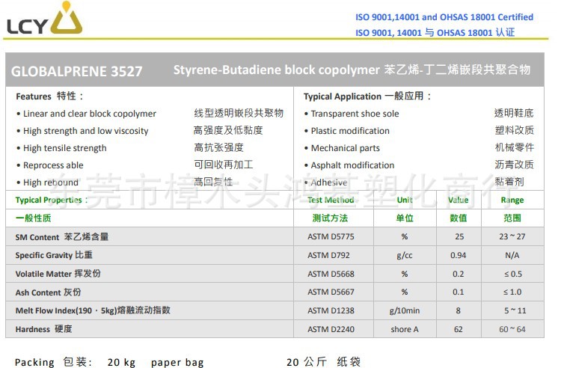Click the 'Adhesive' application
This screenshot has height=368, width=561.
pyautogui.click(x=329, y=183)
